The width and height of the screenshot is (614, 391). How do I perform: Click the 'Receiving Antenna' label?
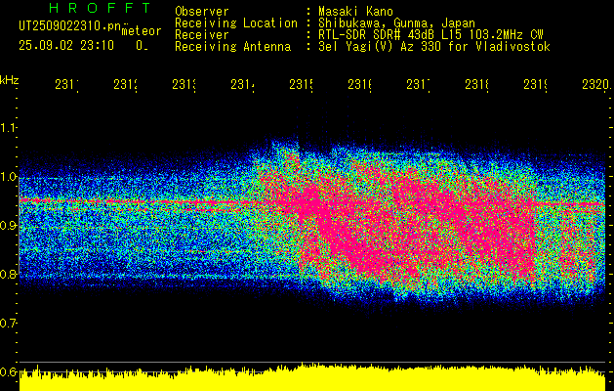pos(232,47)
